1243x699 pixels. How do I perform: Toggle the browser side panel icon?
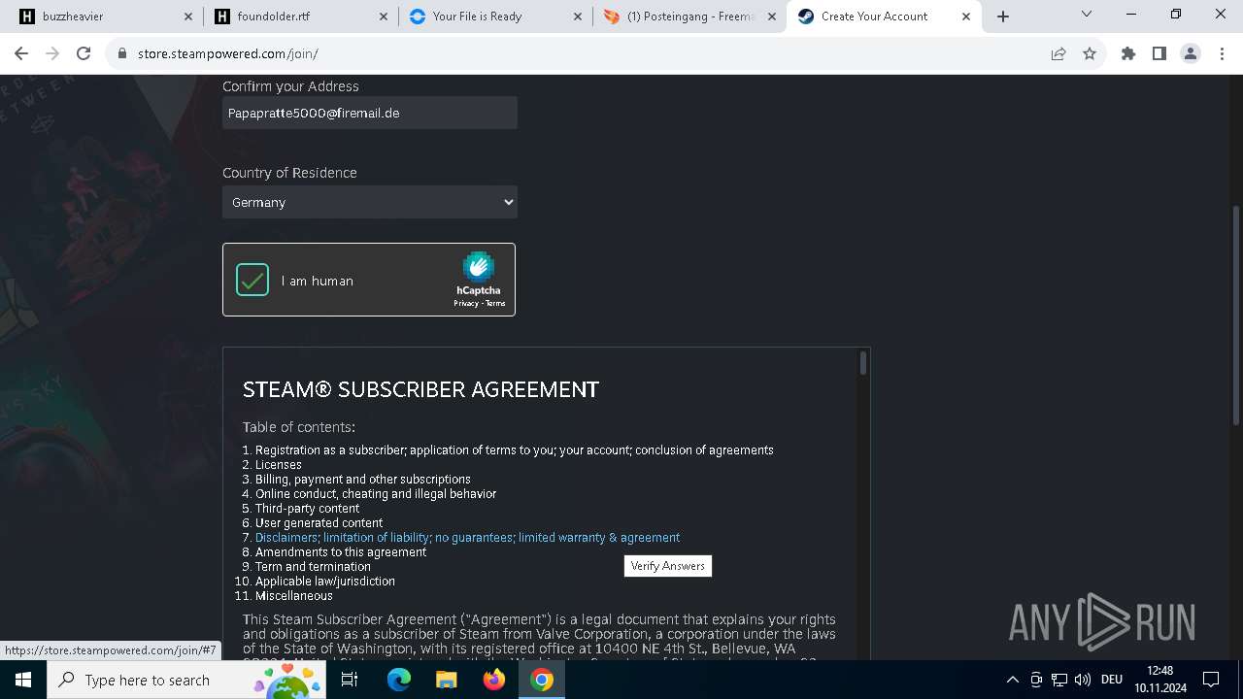[x=1159, y=53]
